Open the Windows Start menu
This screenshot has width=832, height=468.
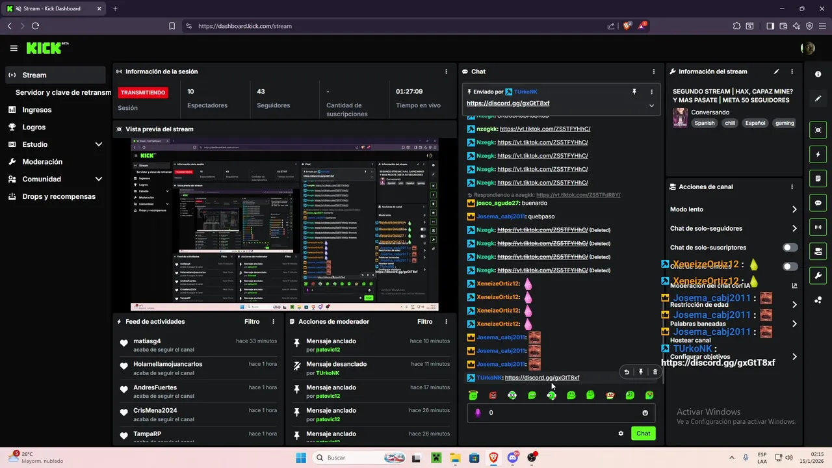click(x=300, y=458)
